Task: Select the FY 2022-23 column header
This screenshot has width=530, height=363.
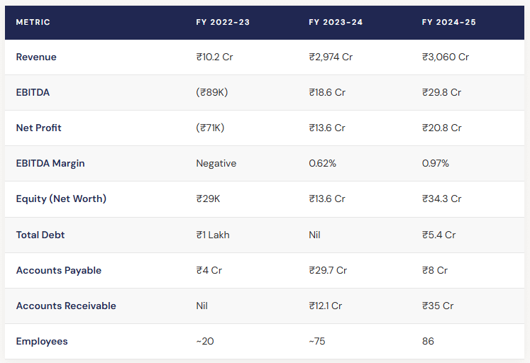Action: [x=223, y=22]
